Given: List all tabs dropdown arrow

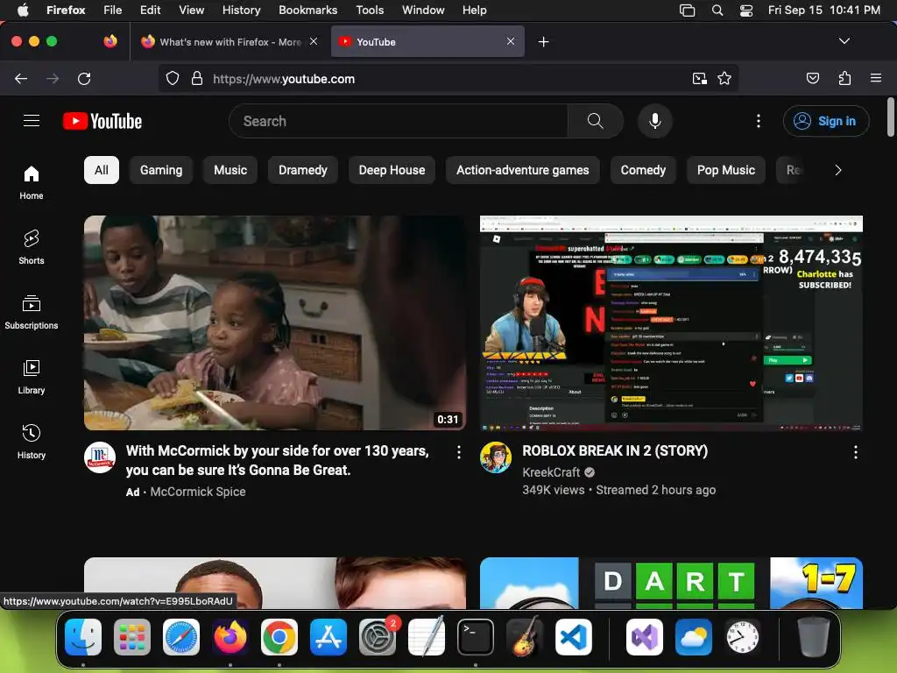Looking at the screenshot, I should (x=844, y=41).
